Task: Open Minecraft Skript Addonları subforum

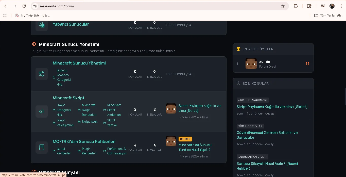Action: click(x=114, y=110)
